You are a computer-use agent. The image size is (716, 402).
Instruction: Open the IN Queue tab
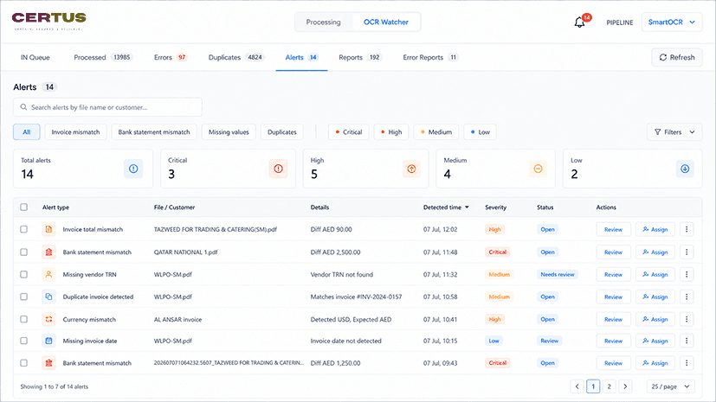coord(35,57)
